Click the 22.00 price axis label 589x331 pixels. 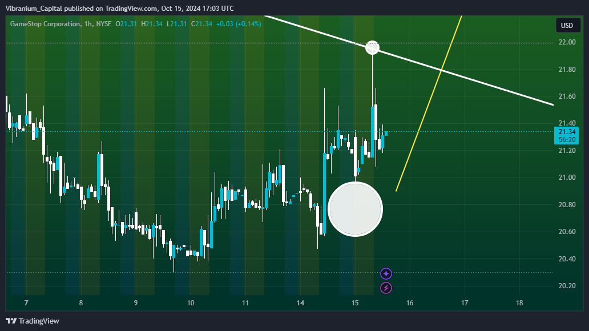(567, 42)
